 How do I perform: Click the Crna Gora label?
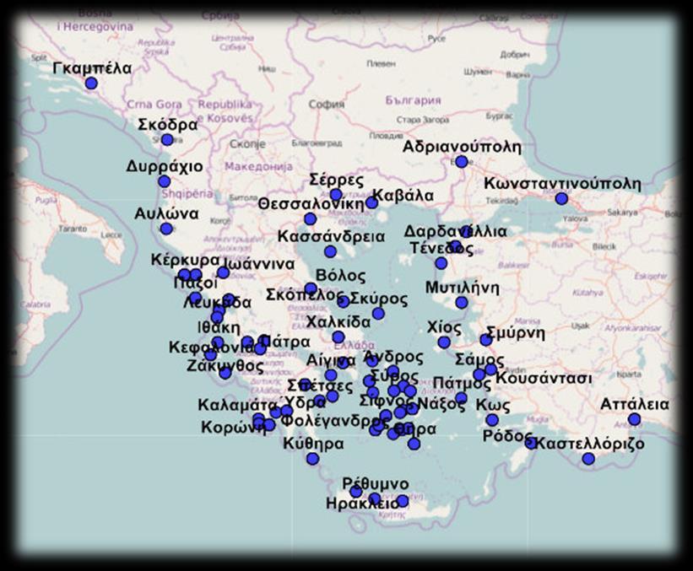(154, 105)
